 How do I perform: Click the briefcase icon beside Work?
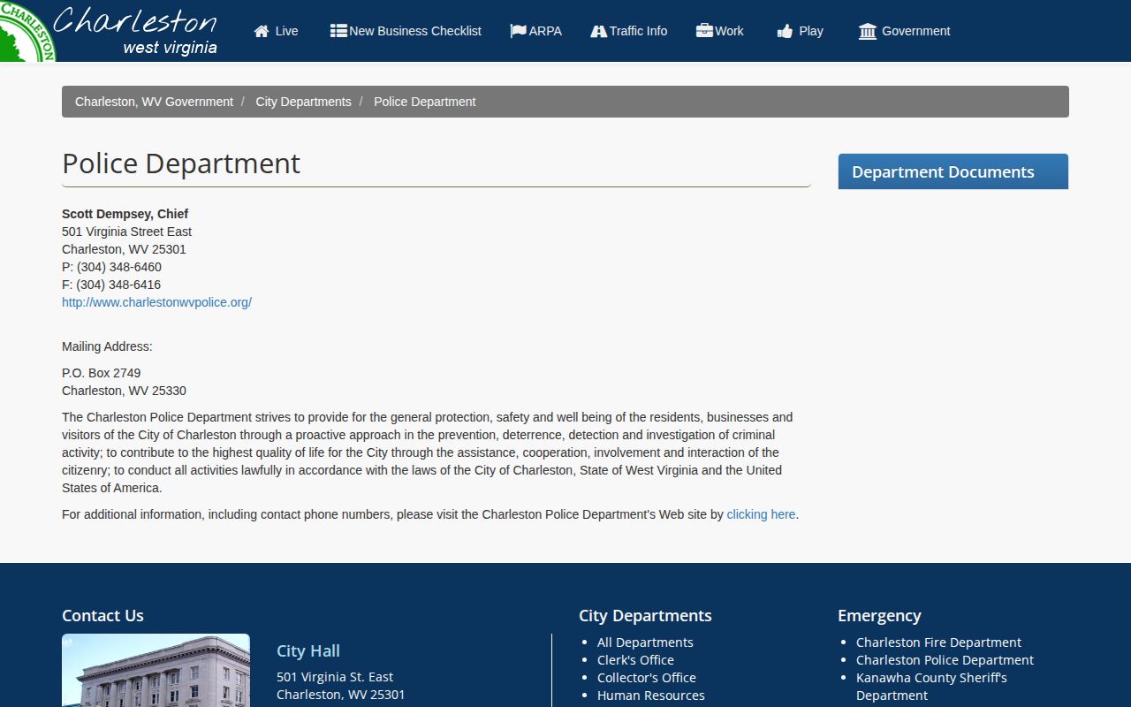(704, 31)
